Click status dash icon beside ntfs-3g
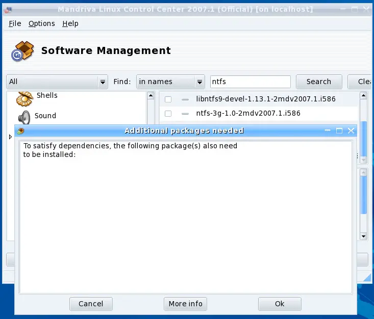The width and height of the screenshot is (374, 319). [185, 114]
